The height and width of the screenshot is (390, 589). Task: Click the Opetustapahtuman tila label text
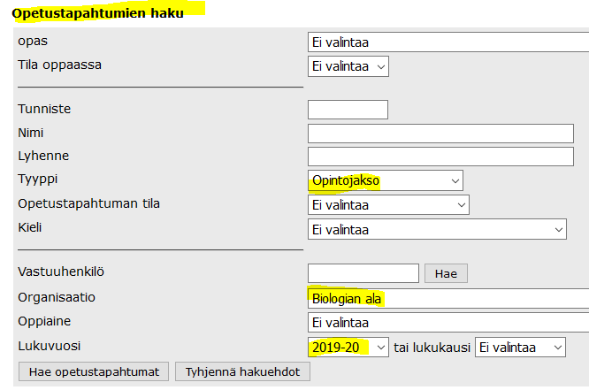89,203
